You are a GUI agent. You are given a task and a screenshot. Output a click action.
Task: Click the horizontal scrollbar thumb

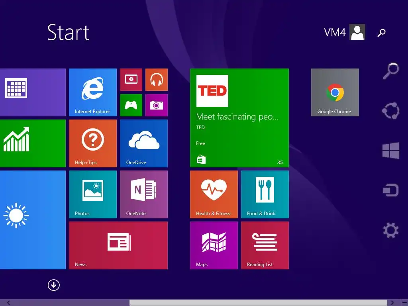click(258, 303)
